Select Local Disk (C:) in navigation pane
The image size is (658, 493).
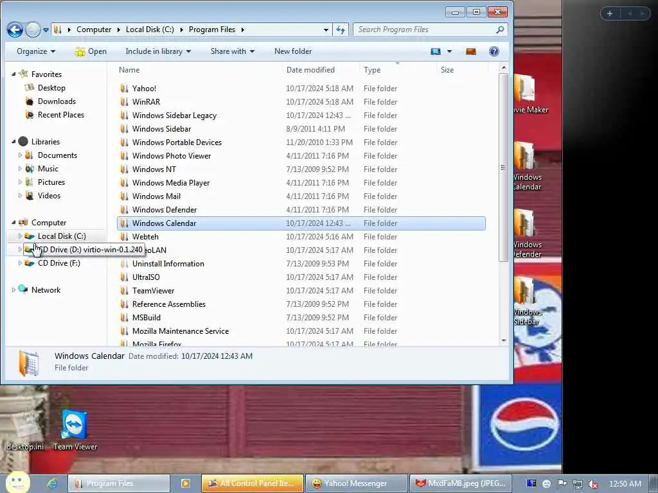62,236
